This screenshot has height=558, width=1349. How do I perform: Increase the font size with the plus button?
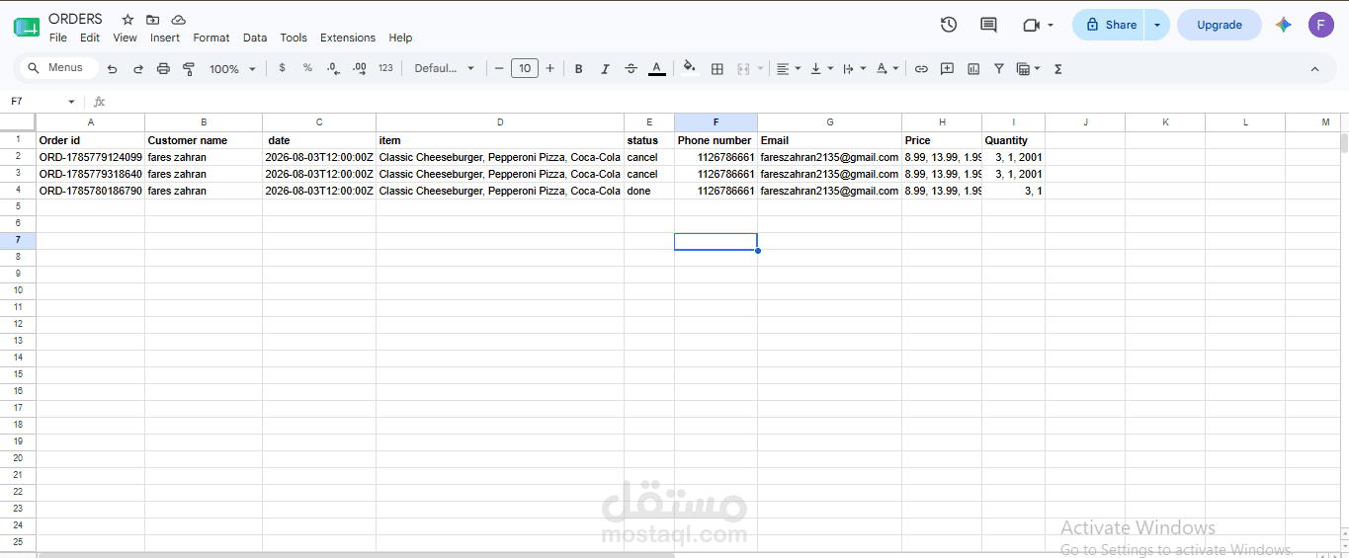pyautogui.click(x=550, y=68)
